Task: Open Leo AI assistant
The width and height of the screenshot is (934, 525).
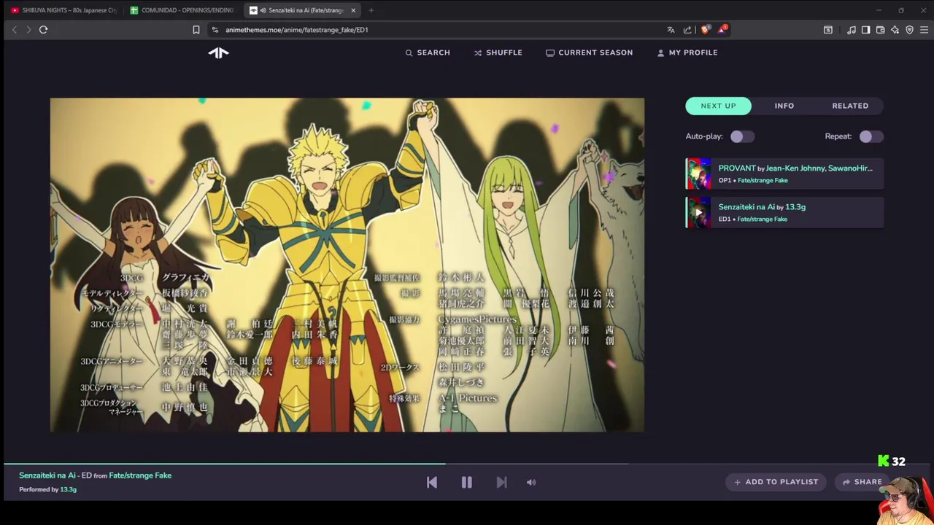Action: click(x=895, y=30)
